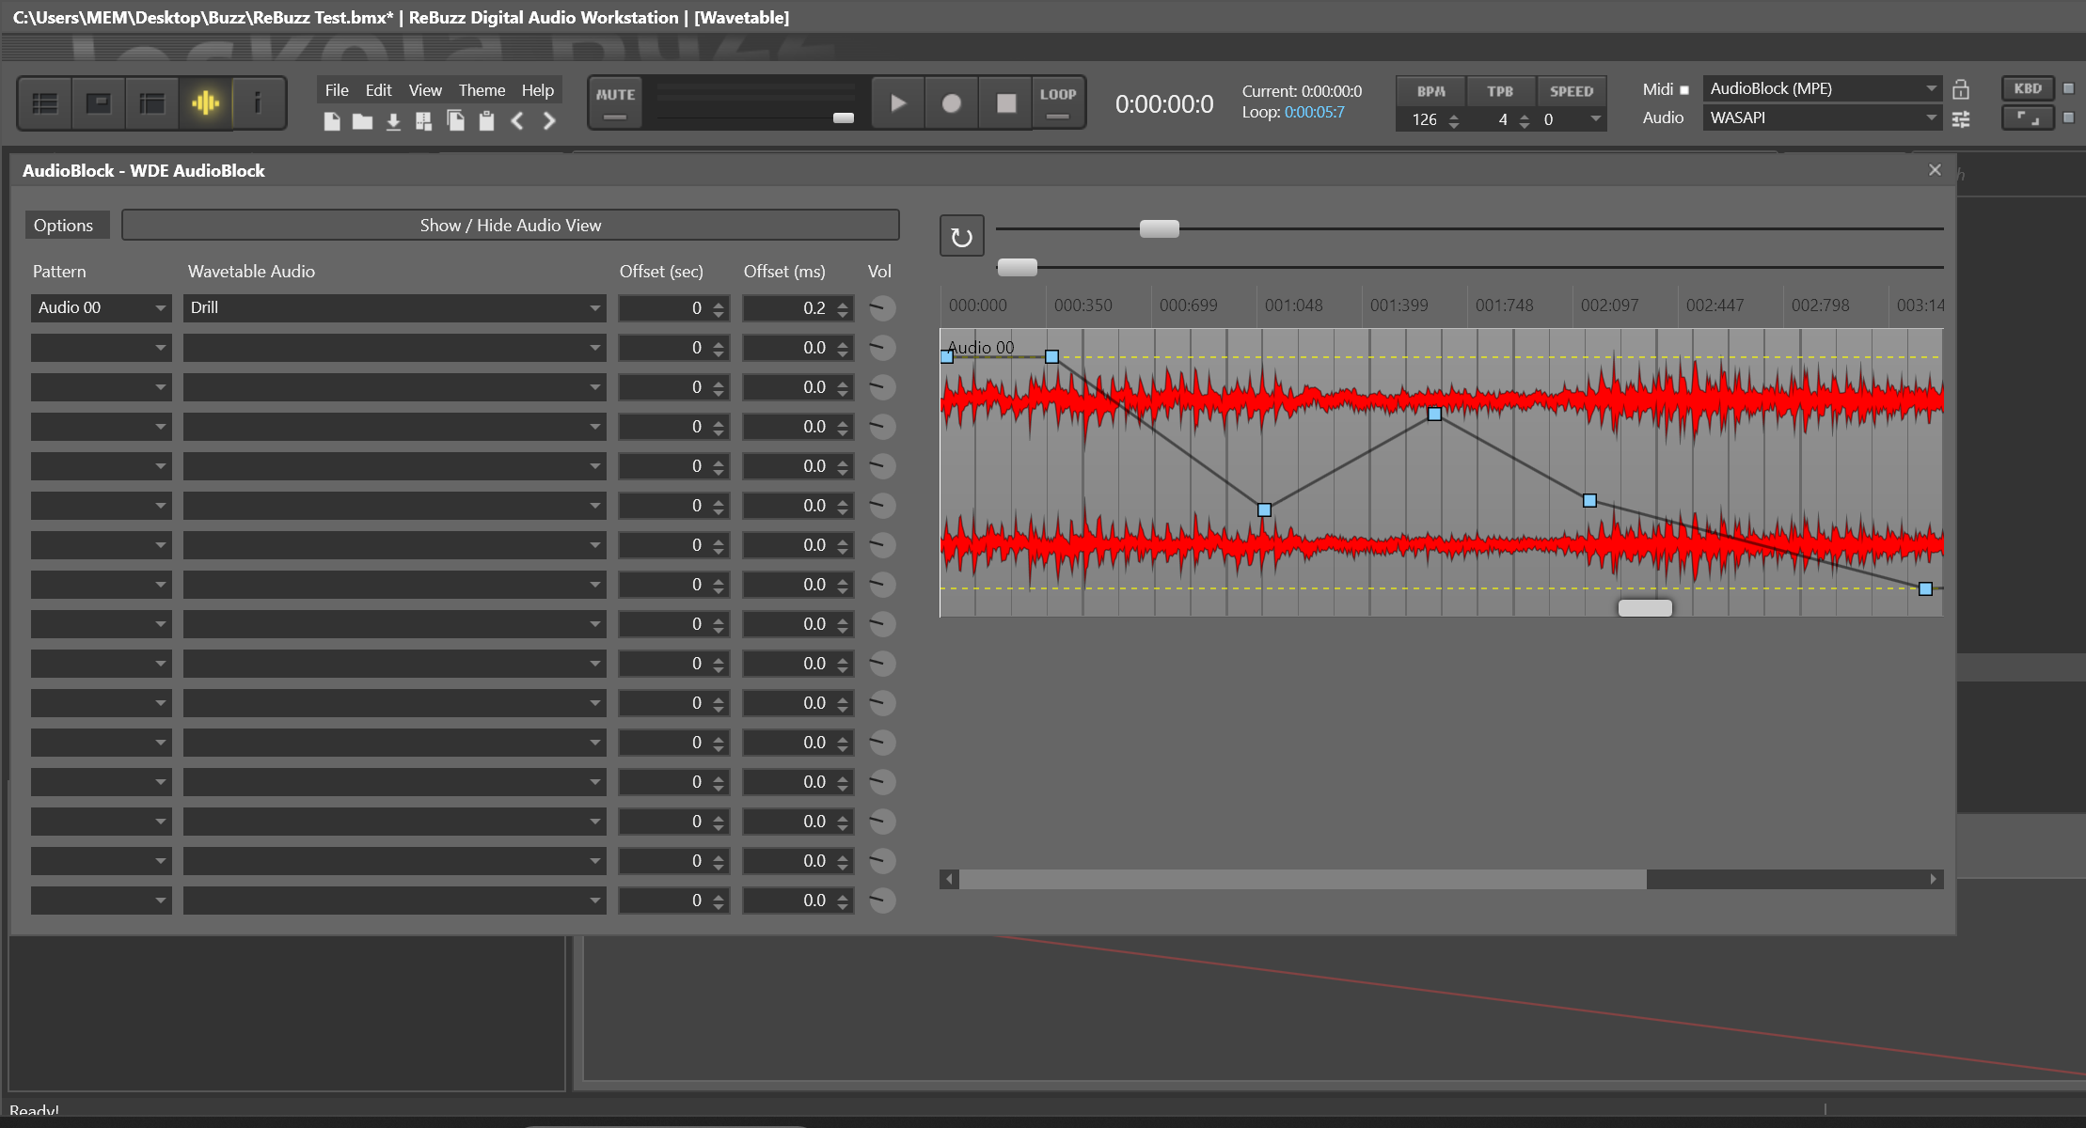This screenshot has height=1128, width=2086.
Task: Click the envelope point at the waveform's far right
Action: pyautogui.click(x=1925, y=588)
